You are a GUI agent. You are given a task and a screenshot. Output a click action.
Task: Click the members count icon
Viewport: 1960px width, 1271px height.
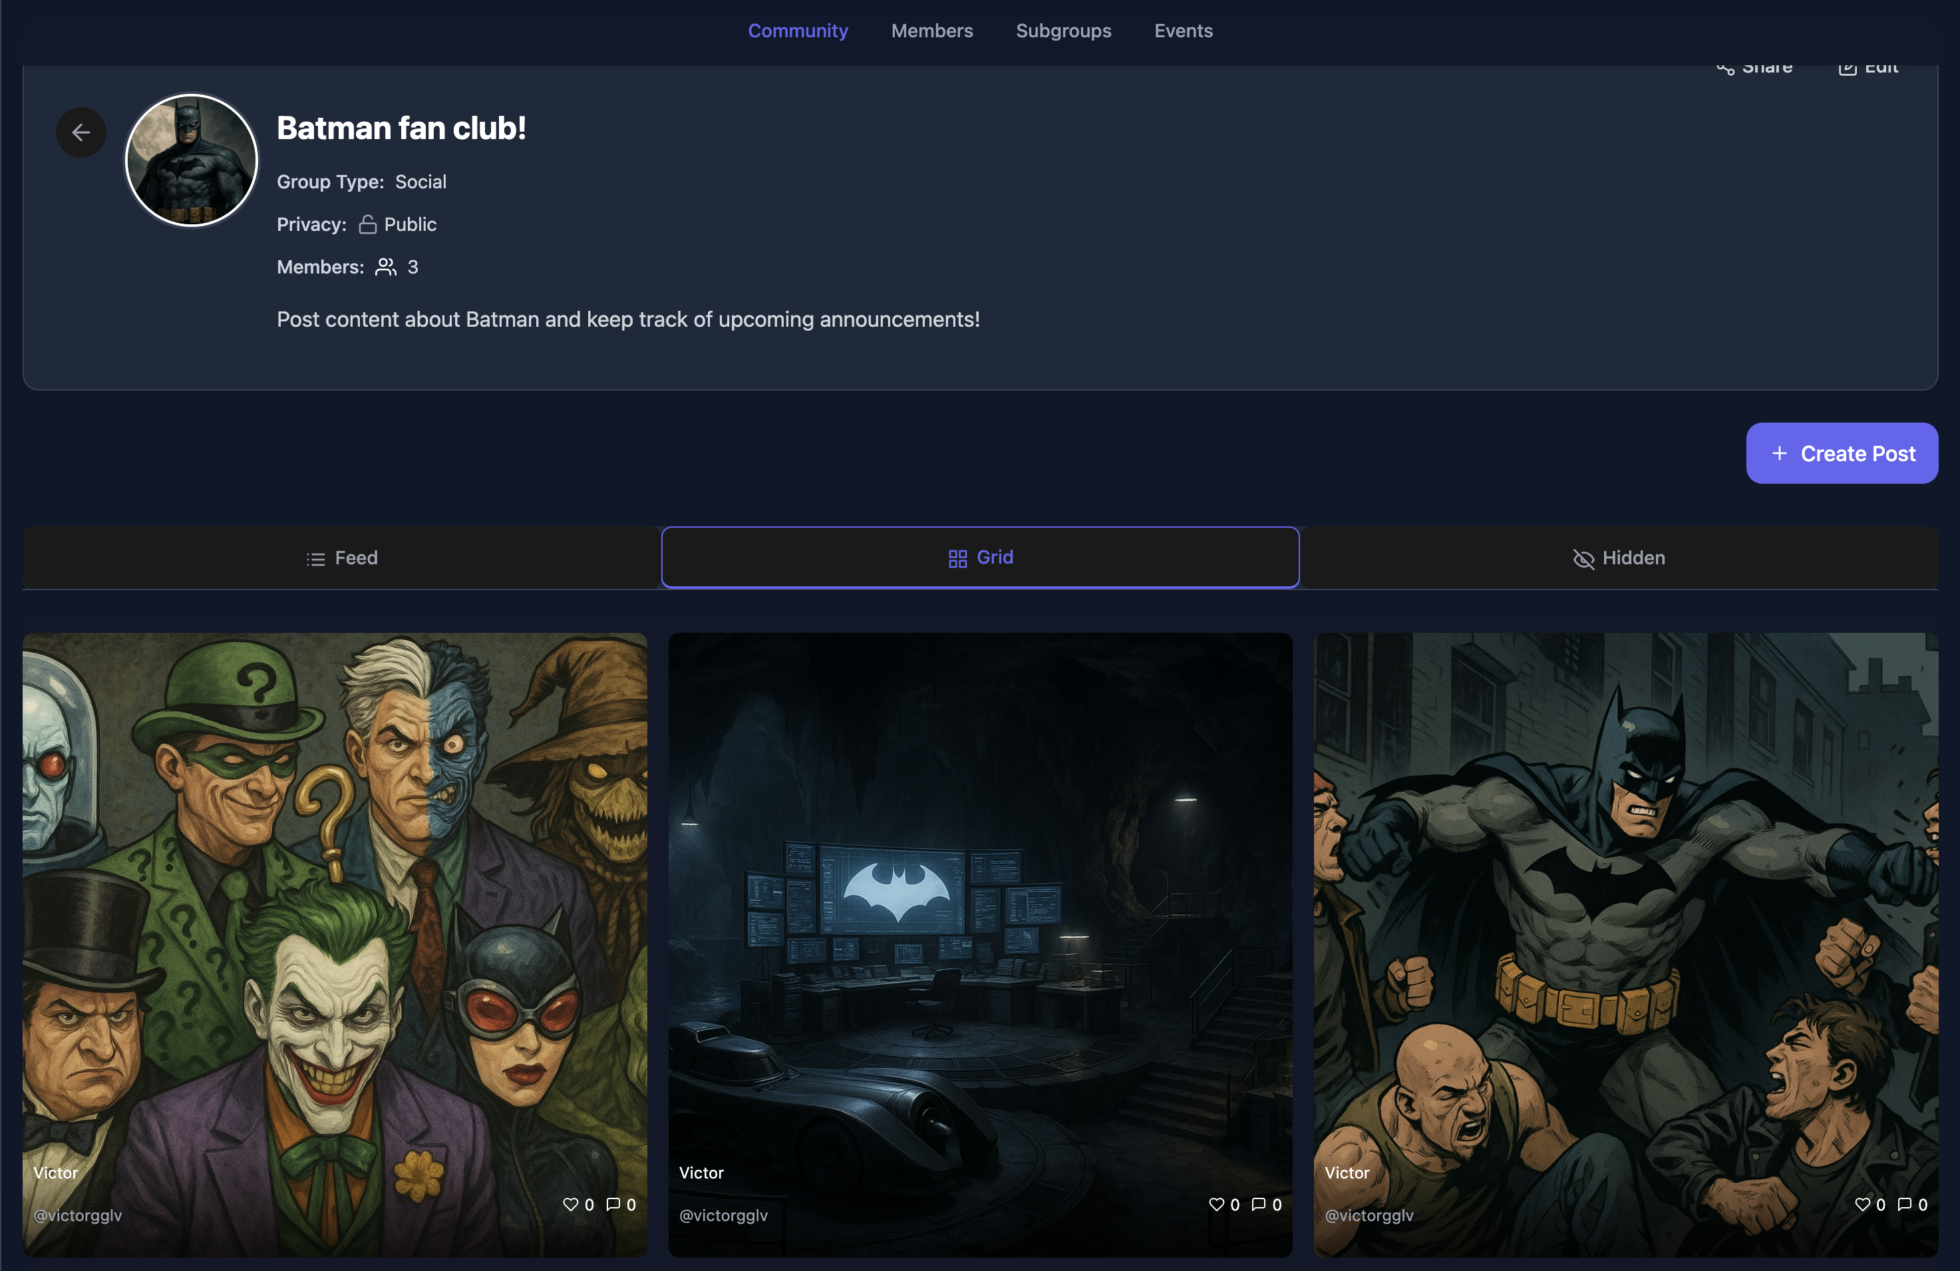coord(385,267)
